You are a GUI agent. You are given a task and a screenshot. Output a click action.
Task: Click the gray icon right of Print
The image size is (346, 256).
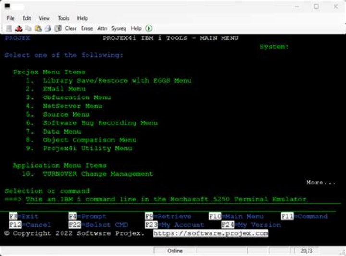[58, 28]
